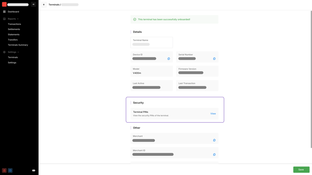The height and width of the screenshot is (175, 312).
Task: Save the terminal changes
Action: pos(301,170)
